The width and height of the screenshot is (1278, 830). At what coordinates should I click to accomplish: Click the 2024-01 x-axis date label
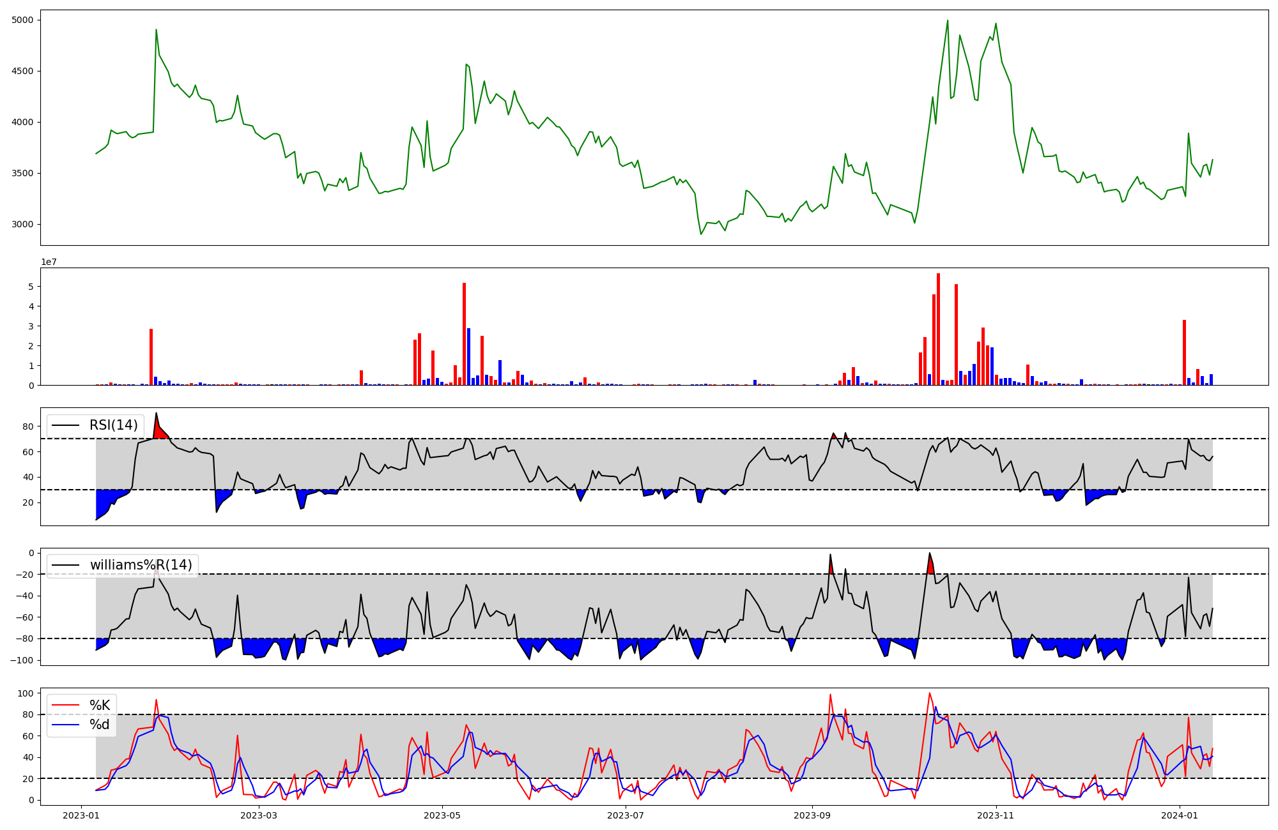tap(1179, 815)
